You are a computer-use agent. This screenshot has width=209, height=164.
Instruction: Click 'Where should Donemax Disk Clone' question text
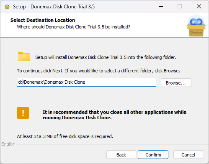(73, 27)
